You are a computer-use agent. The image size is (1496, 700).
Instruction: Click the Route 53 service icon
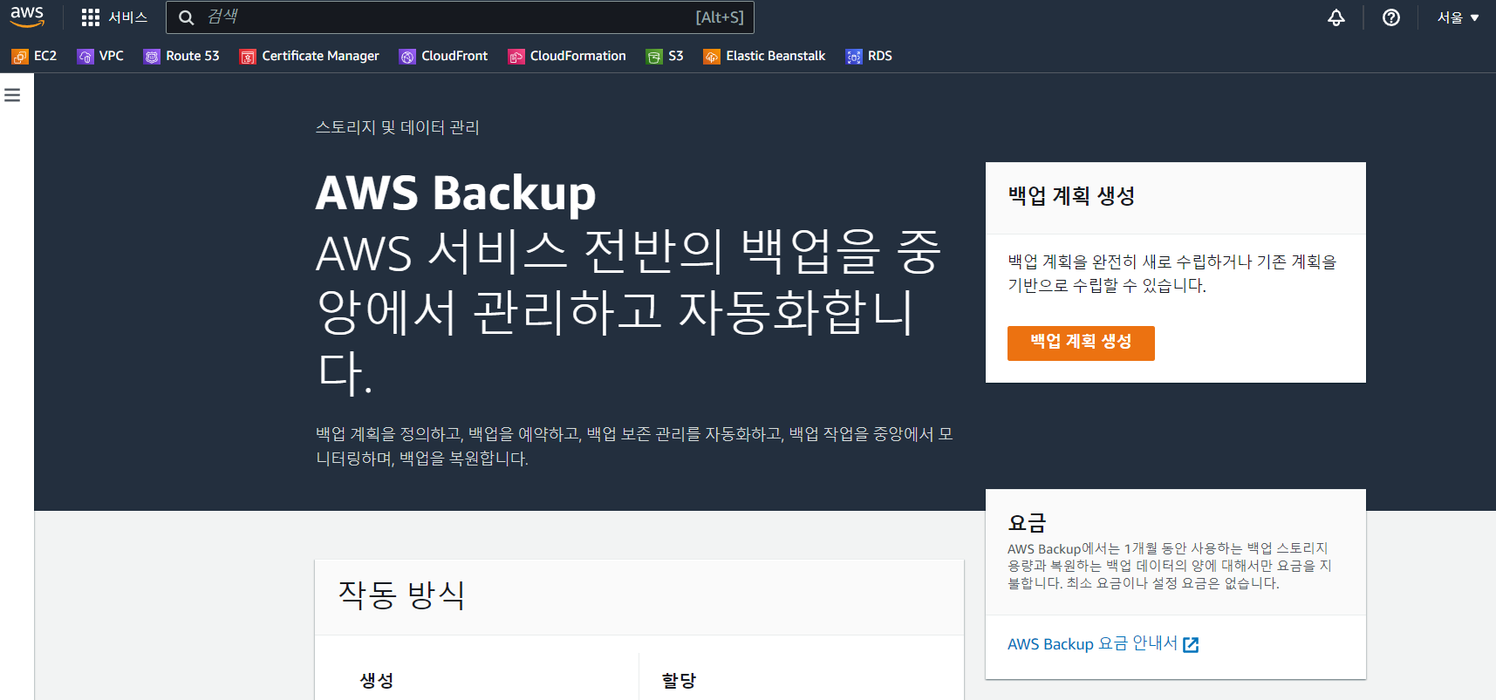152,57
